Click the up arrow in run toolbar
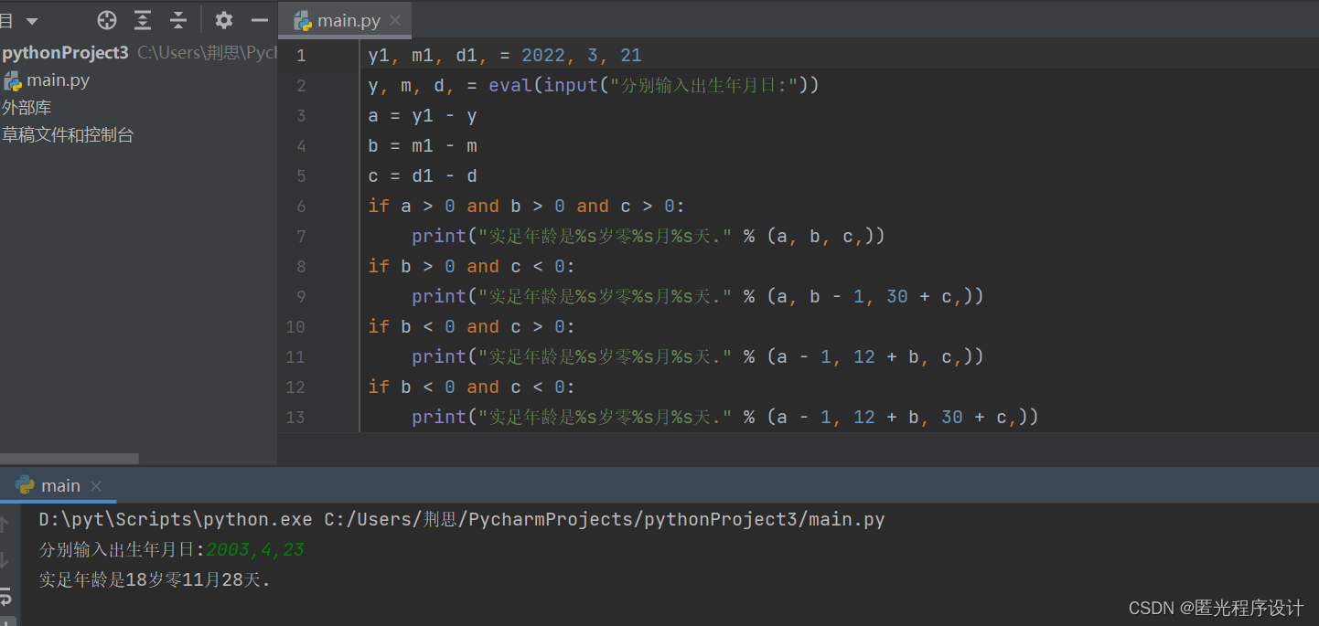1319x626 pixels. click(x=5, y=524)
